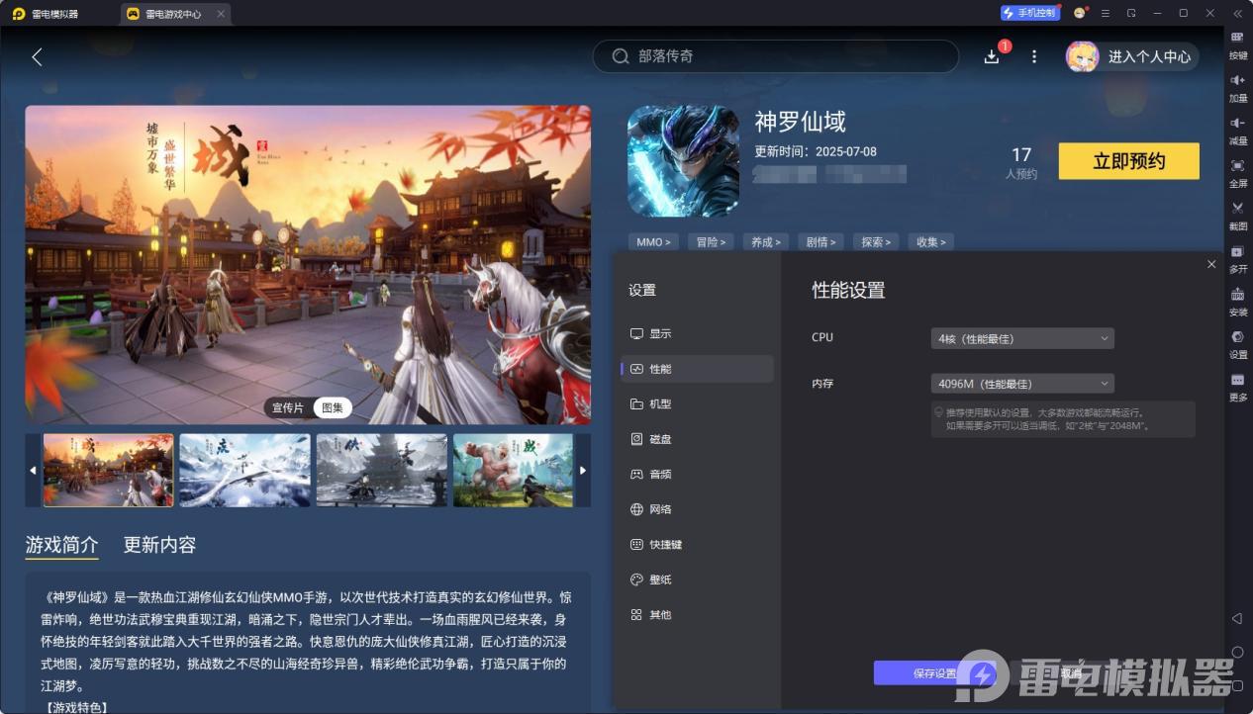1253x714 pixels.
Task: Expand the 收集 tag
Action: pyautogui.click(x=931, y=241)
